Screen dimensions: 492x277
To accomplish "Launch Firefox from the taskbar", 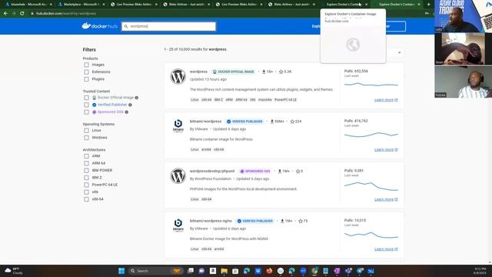I will [269, 271].
